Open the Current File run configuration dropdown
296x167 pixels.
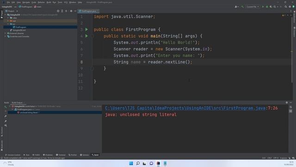coord(253,6)
